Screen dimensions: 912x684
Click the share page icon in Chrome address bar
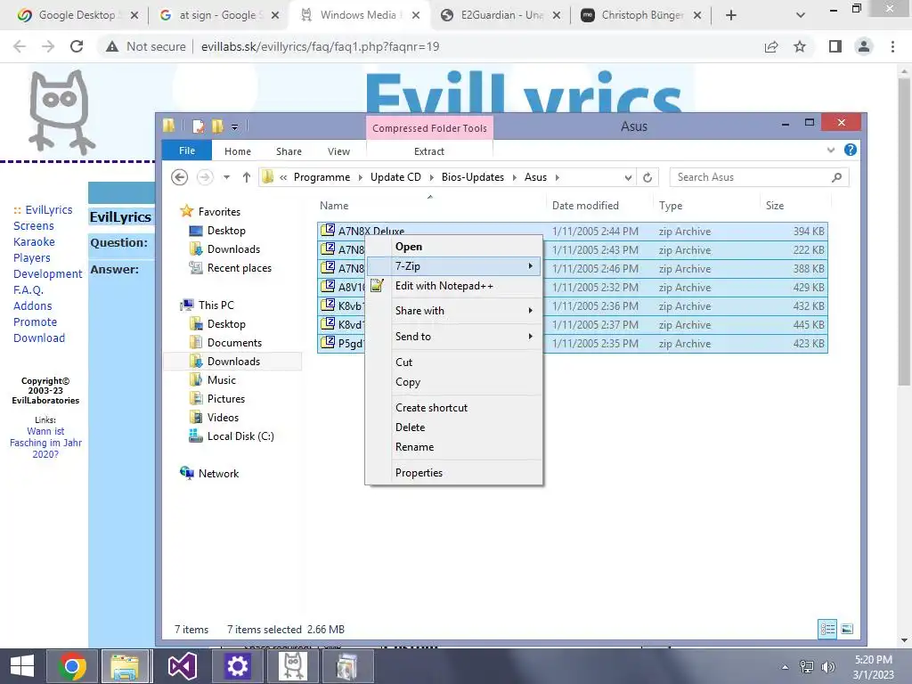[771, 46]
